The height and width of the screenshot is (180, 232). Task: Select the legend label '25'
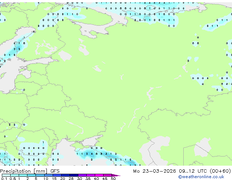point(71,179)
